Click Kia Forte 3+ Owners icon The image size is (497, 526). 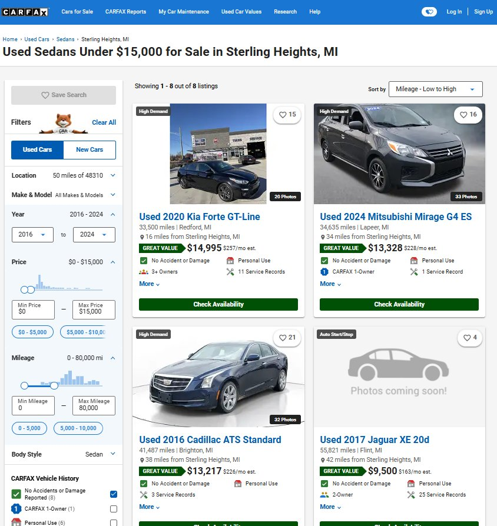[144, 272]
